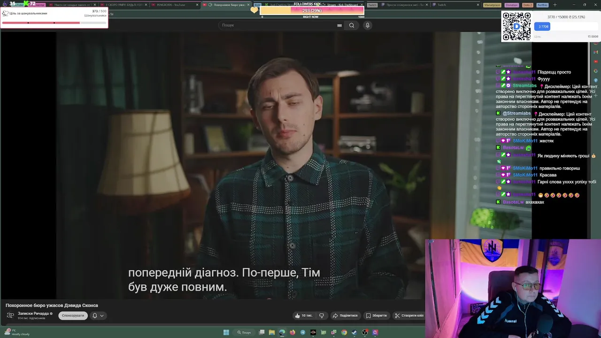Viewport: 601px width, 338px height.
Task: Open a new browser tab with plus
Action: (555, 5)
